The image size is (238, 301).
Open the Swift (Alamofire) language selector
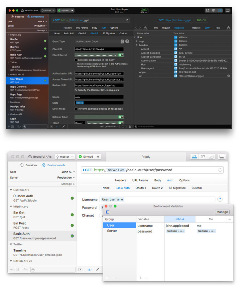tap(109, 126)
